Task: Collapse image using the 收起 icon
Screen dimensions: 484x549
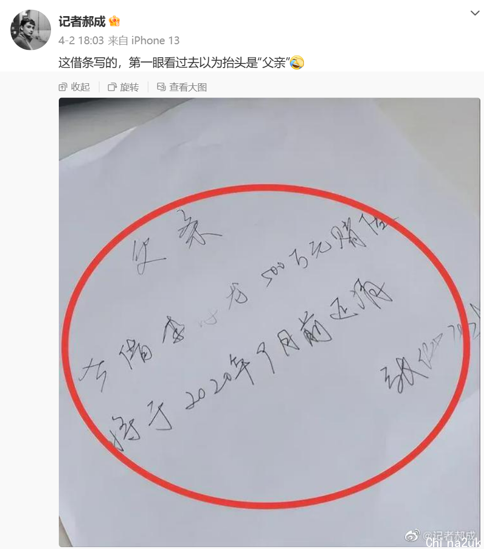Action: click(x=62, y=87)
